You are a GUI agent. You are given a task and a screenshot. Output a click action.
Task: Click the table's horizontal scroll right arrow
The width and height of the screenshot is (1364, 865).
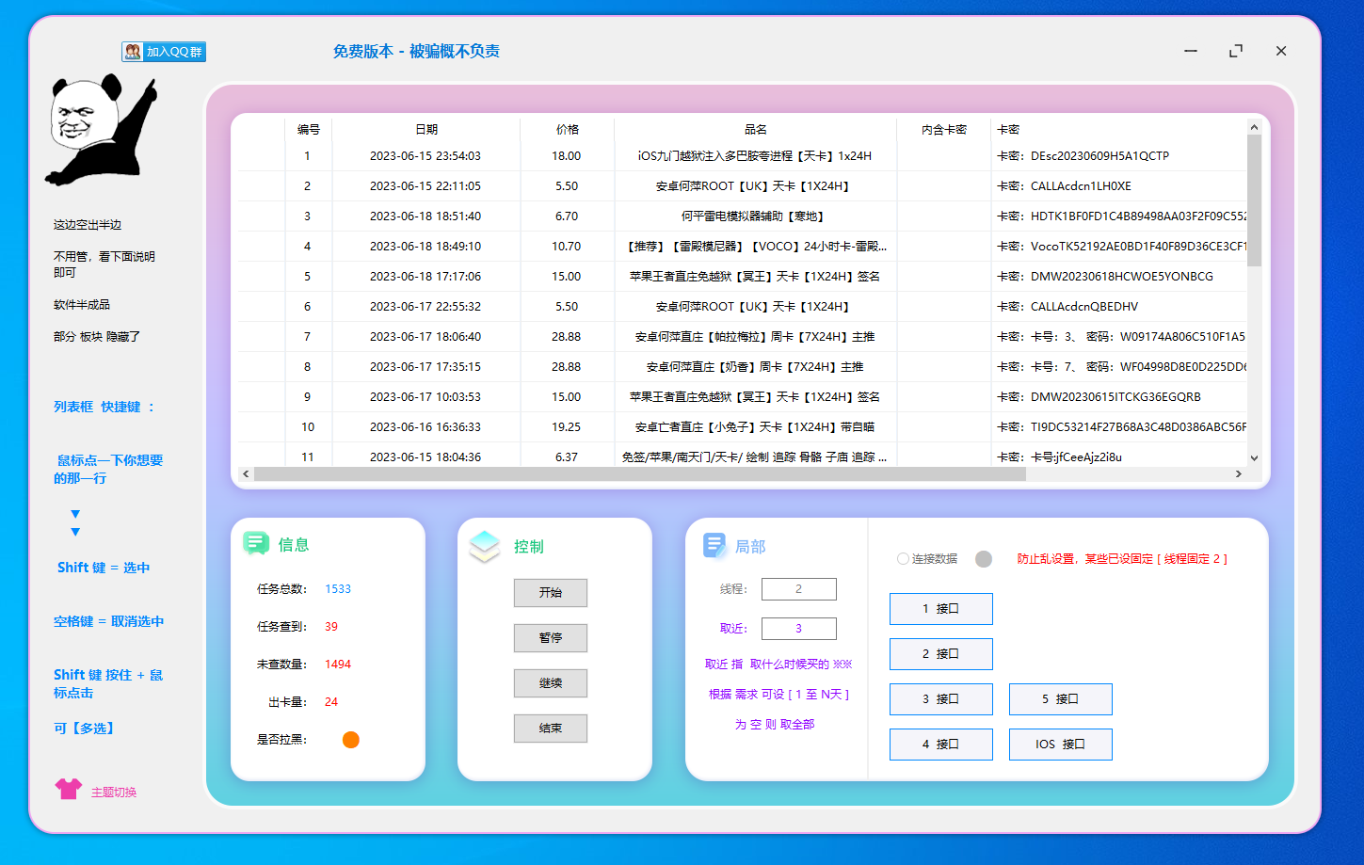[x=1239, y=474]
